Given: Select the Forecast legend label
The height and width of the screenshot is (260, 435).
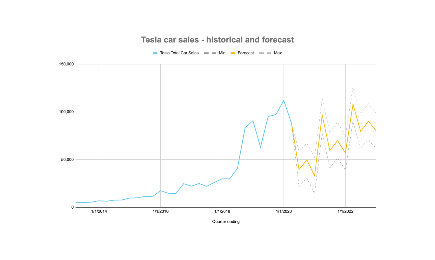Looking at the screenshot, I should tap(246, 53).
